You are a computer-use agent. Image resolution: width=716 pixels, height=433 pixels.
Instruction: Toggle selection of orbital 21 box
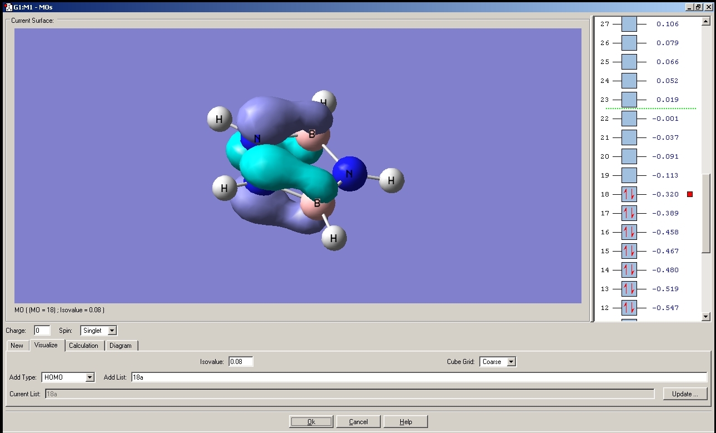[x=629, y=137]
